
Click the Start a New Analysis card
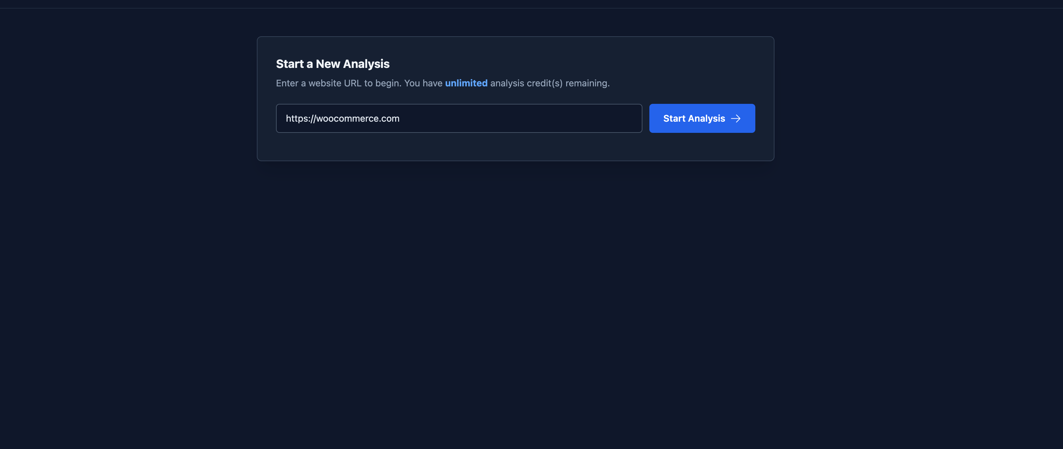pos(515,99)
